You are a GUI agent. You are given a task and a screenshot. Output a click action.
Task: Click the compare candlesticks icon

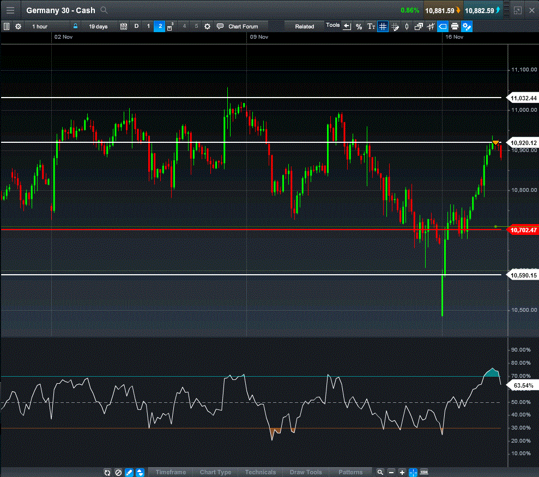point(431,27)
